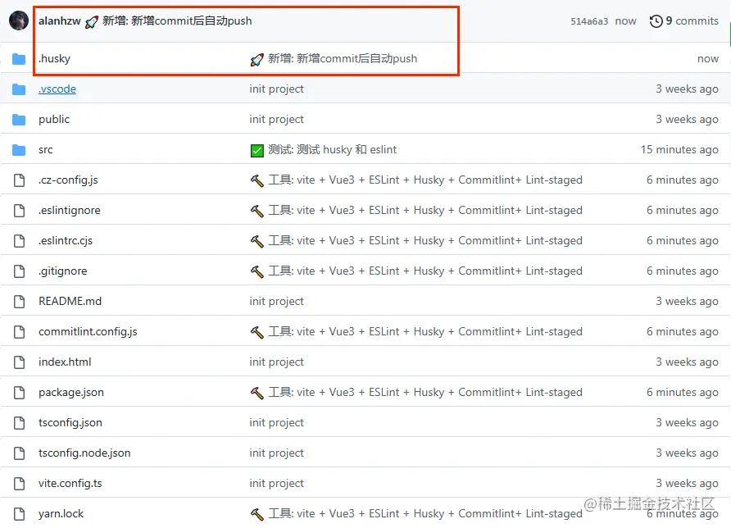Open the latest commit message in header
Image resolution: width=731 pixels, height=528 pixels.
(x=177, y=21)
